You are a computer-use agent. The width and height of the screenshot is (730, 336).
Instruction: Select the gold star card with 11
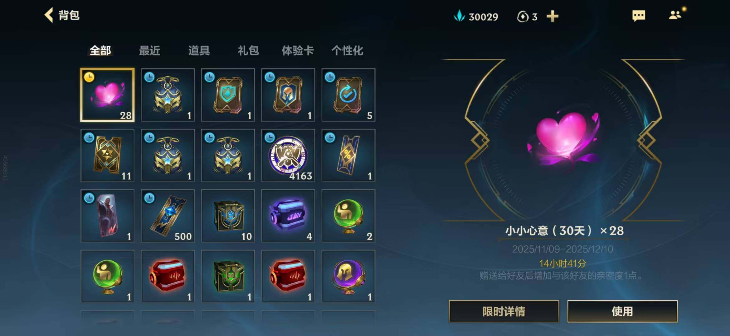(107, 155)
